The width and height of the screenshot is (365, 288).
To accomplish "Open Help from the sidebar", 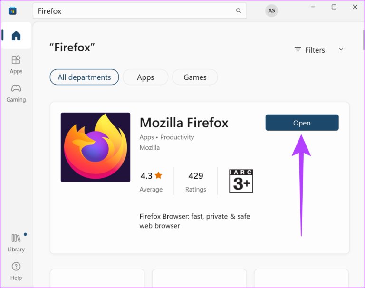I will [x=16, y=271].
